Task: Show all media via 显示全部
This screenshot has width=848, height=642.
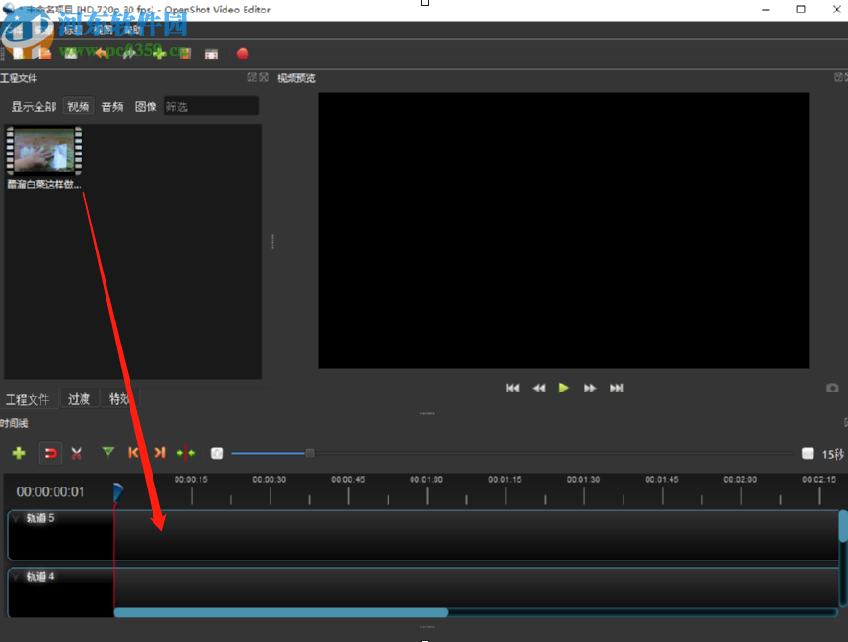Action: coord(34,107)
